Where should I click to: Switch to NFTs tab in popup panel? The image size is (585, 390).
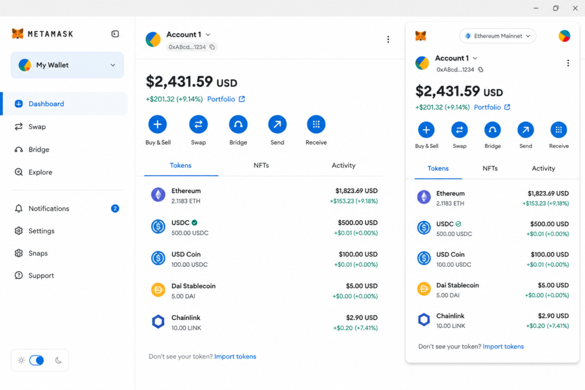[x=490, y=168]
